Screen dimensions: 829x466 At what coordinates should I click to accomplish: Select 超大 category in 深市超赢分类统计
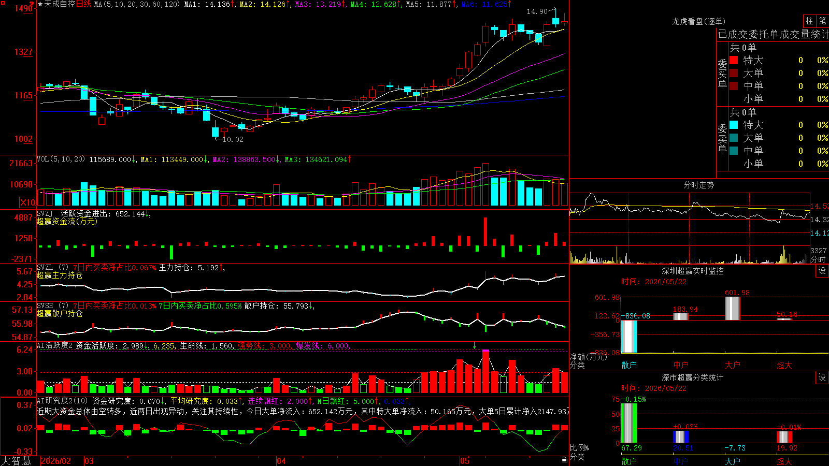(x=784, y=461)
